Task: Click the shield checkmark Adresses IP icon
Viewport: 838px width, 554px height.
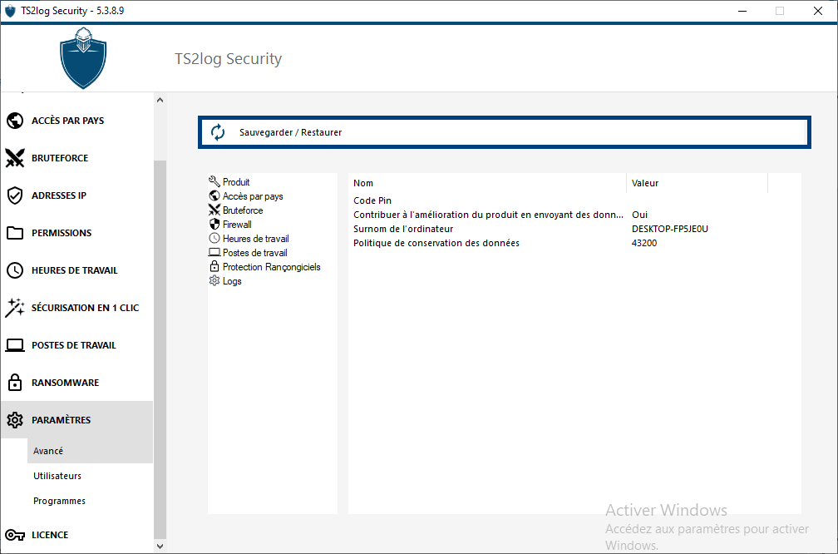Action: point(15,195)
